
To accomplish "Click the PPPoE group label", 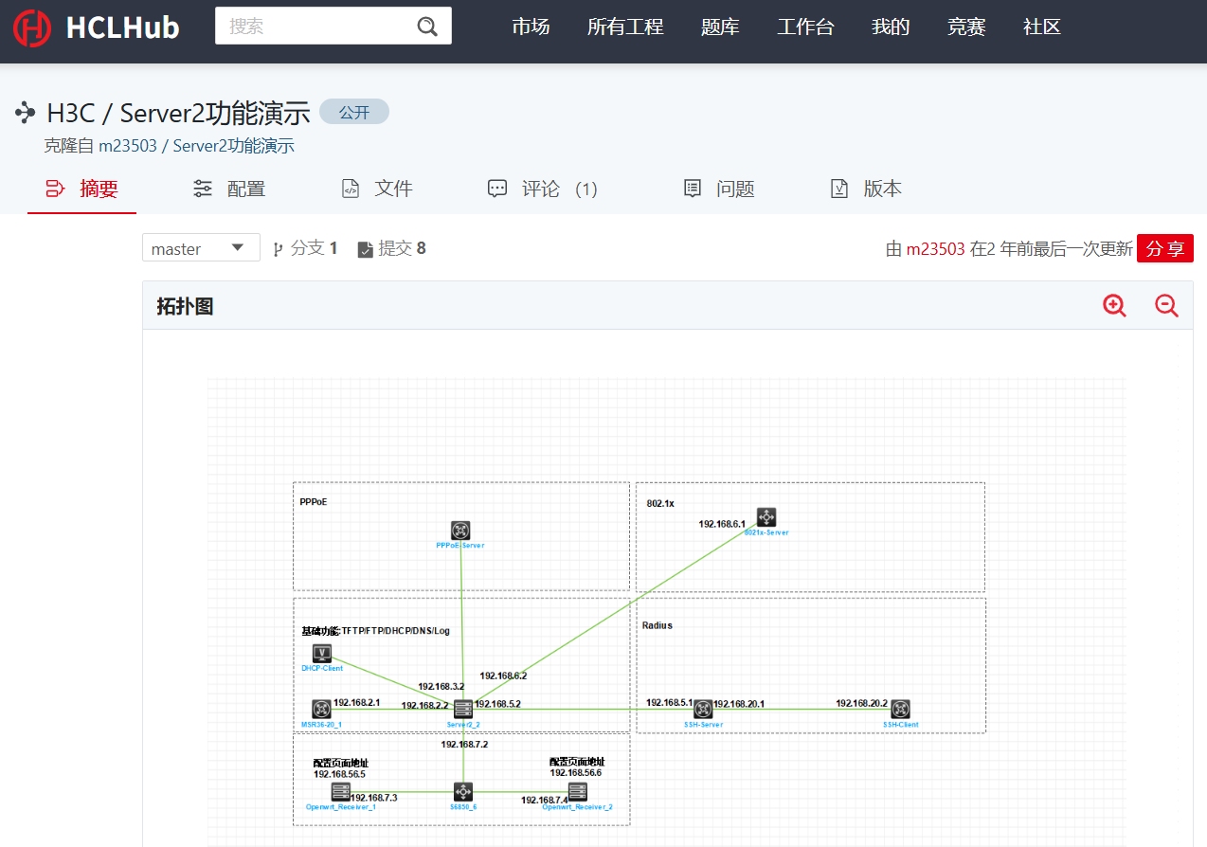I will [x=314, y=501].
